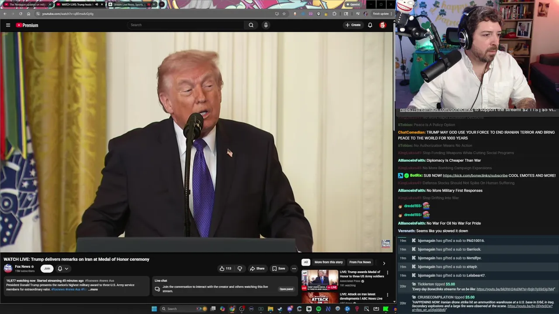
Task: Bookmark this page with the star icon
Action: (284, 14)
